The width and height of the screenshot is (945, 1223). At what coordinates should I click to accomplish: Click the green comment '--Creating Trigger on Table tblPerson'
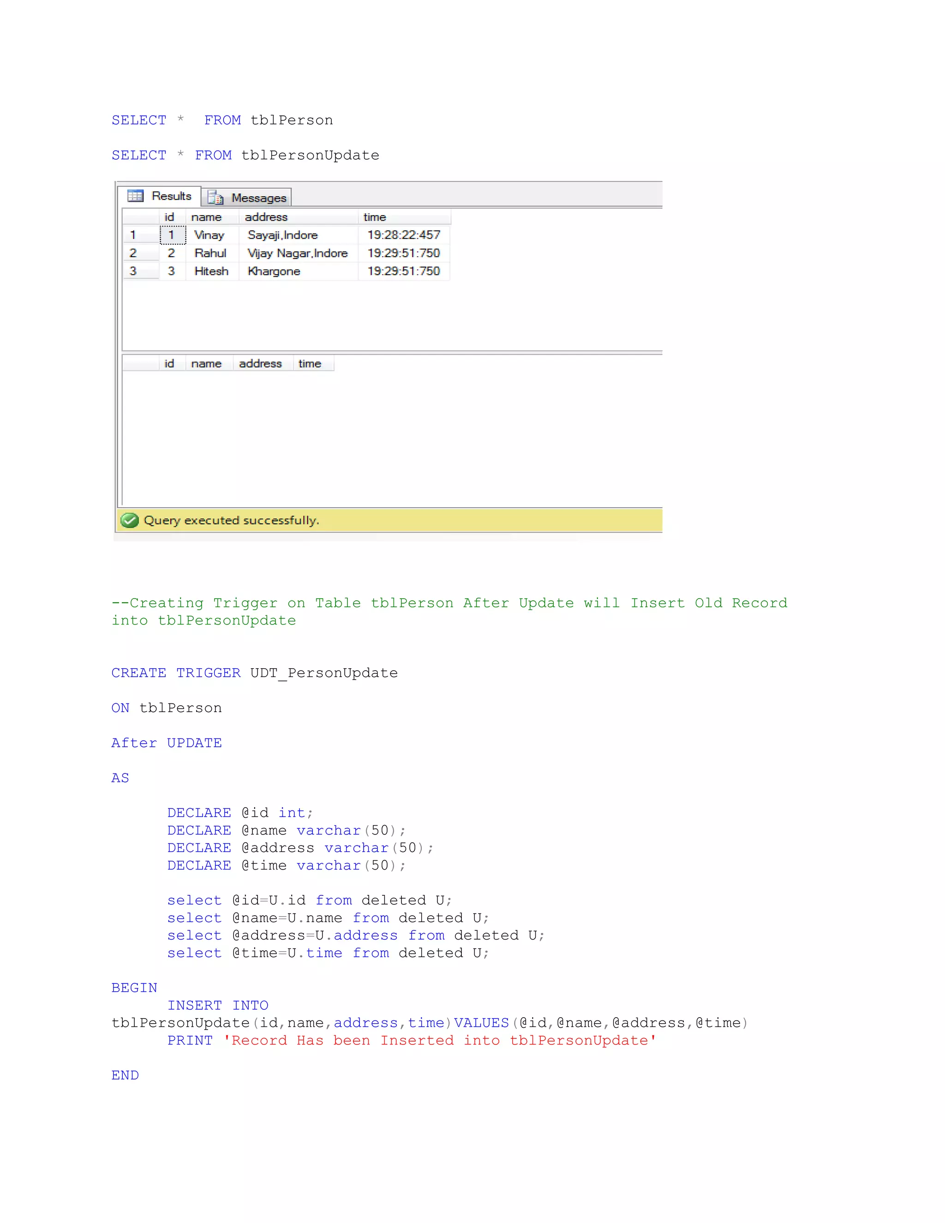point(282,603)
